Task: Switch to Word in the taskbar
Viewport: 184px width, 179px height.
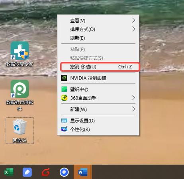Action: pyautogui.click(x=83, y=172)
